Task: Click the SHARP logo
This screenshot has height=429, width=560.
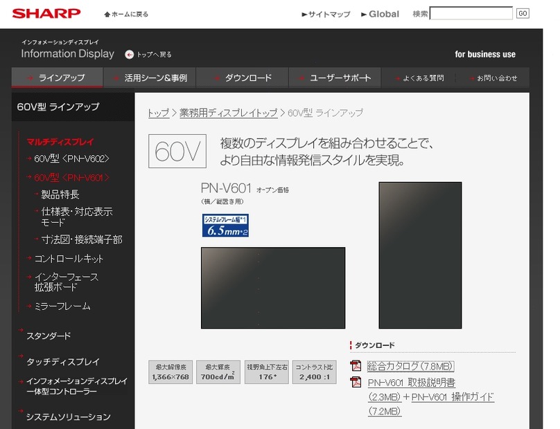Action: (46, 13)
